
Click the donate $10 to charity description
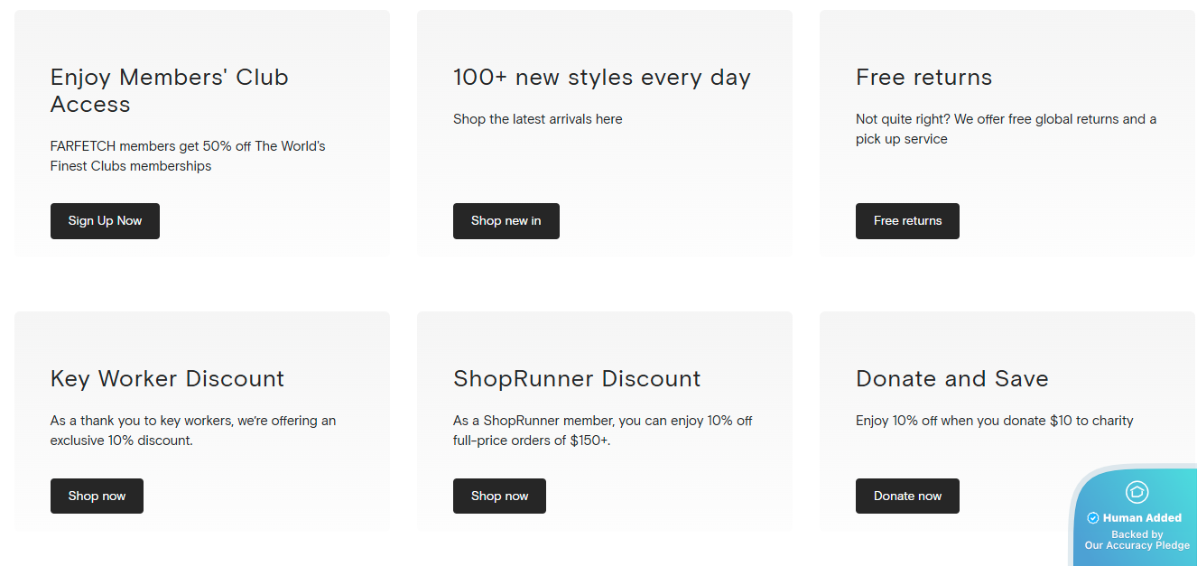tap(994, 421)
